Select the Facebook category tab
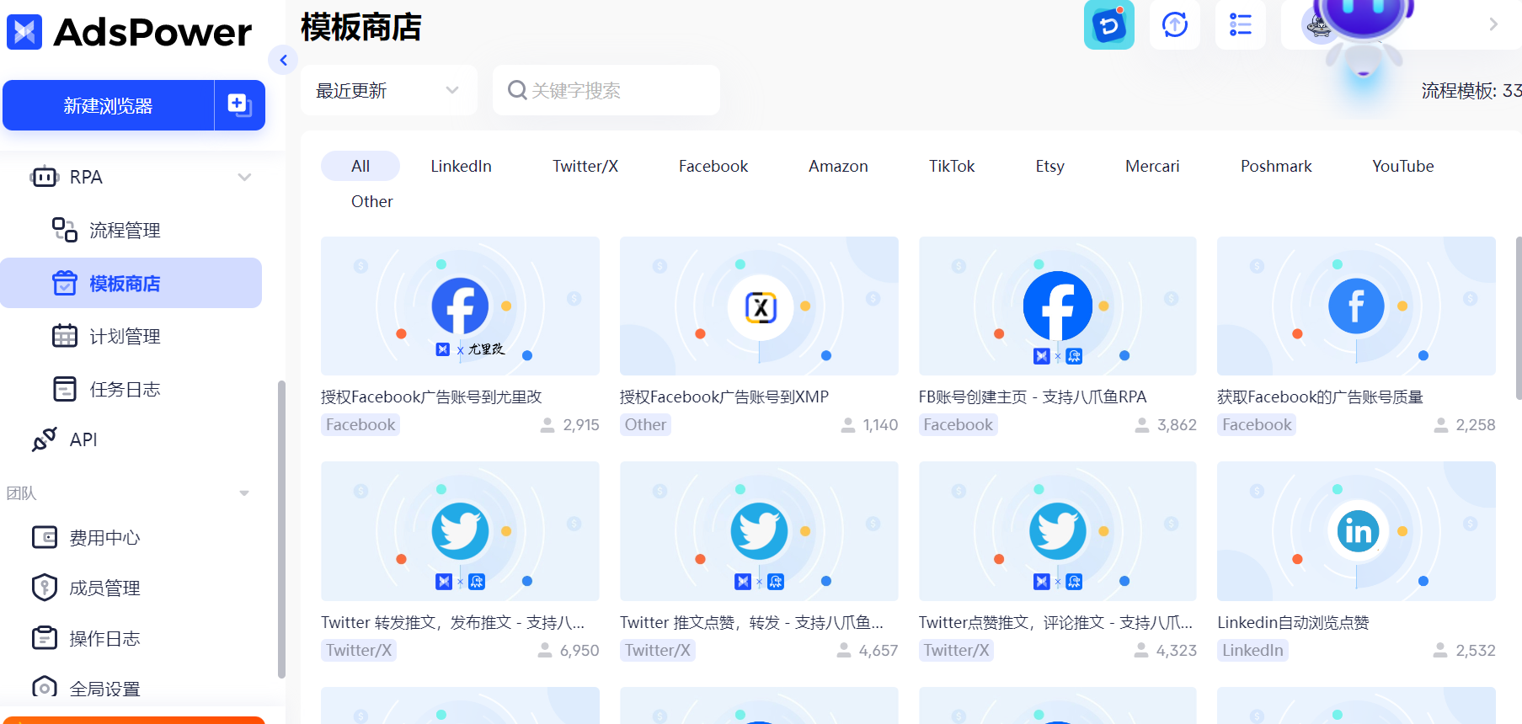 [x=713, y=166]
